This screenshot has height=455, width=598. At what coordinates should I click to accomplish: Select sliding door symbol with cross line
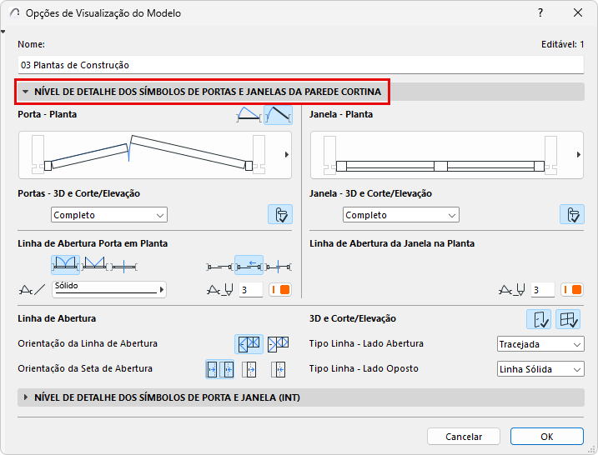[279, 267]
